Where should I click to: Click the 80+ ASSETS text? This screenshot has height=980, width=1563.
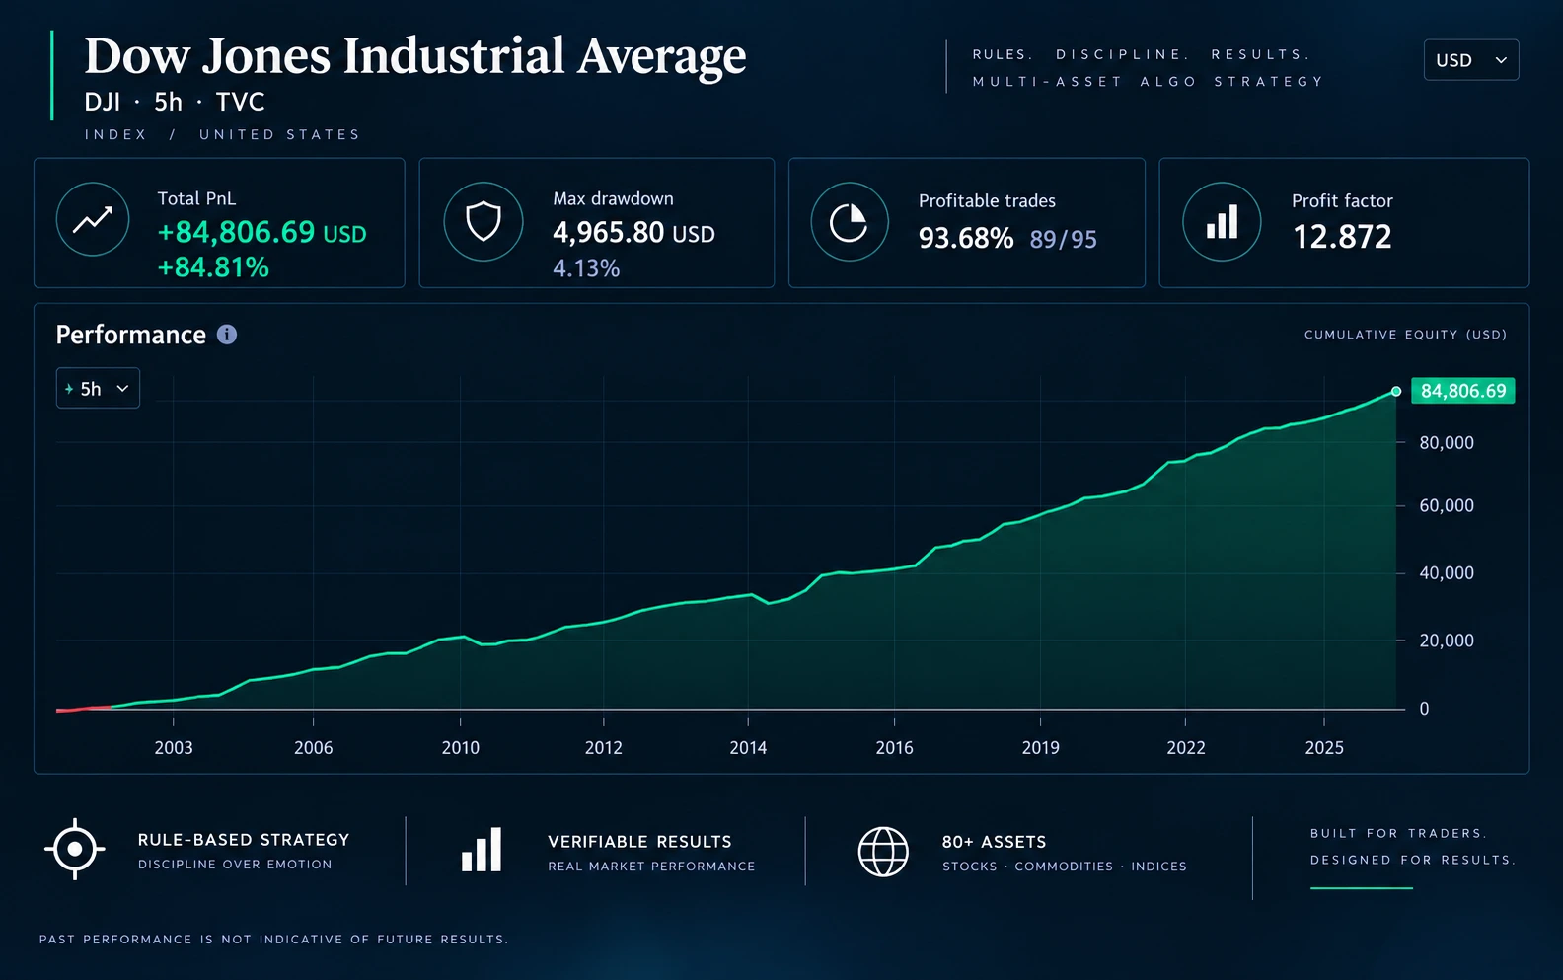(x=994, y=842)
